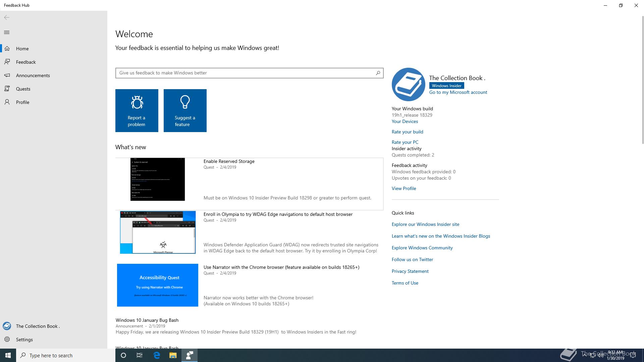Open Accessibility Quest thumbnail image

(x=158, y=285)
